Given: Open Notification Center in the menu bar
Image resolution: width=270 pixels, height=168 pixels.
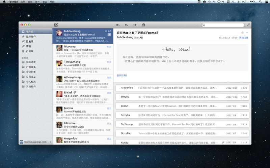Looking at the screenshot, I should coord(267,2).
